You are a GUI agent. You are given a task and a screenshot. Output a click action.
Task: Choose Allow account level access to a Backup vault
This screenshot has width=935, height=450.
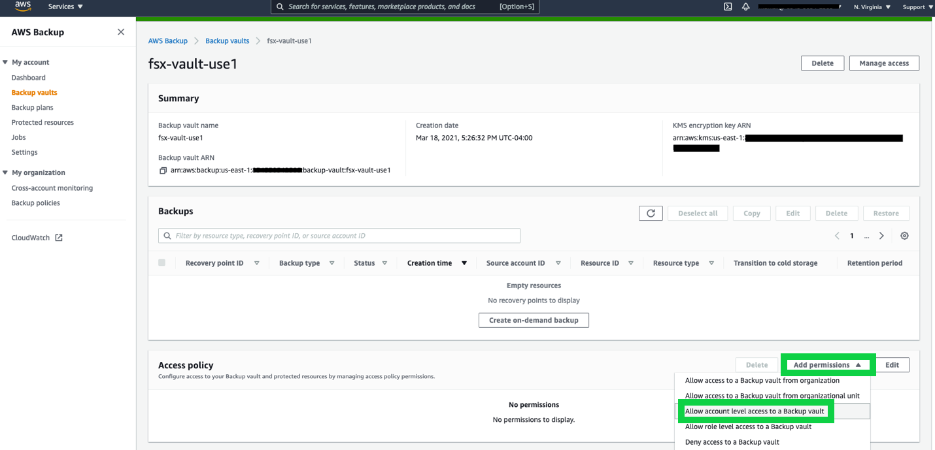tap(755, 411)
